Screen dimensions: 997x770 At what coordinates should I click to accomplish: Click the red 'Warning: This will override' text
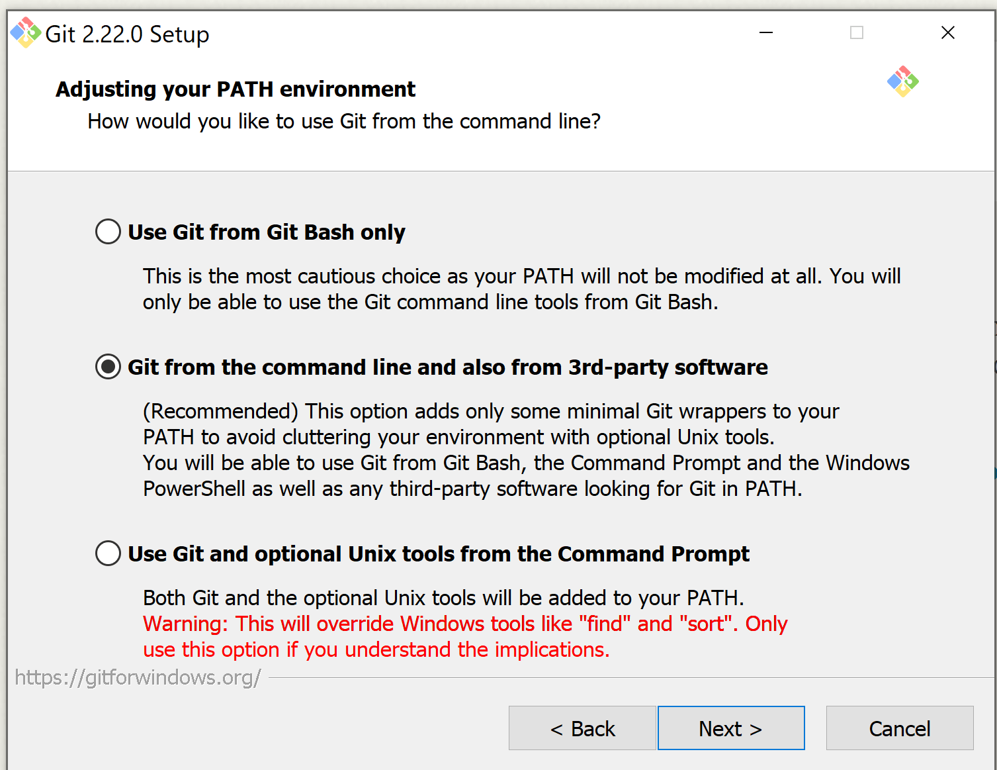[x=465, y=624]
